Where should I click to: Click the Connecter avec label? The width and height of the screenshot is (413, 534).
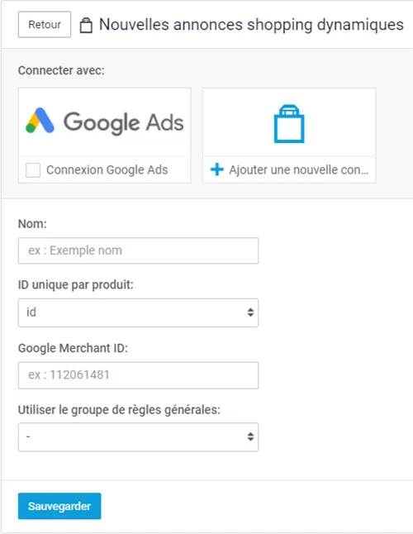pos(61,70)
